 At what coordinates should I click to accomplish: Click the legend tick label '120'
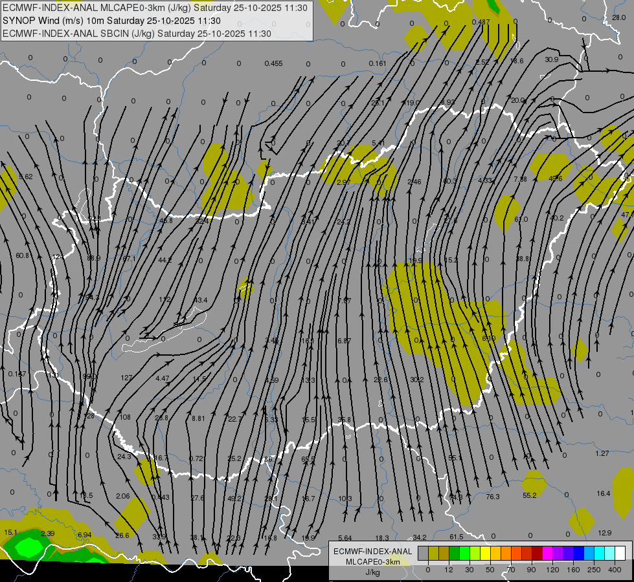(x=553, y=570)
